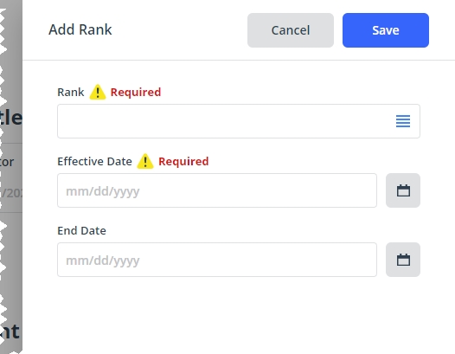Click the Effective Date field label
Screen dimensions: 455x354
click(x=94, y=162)
